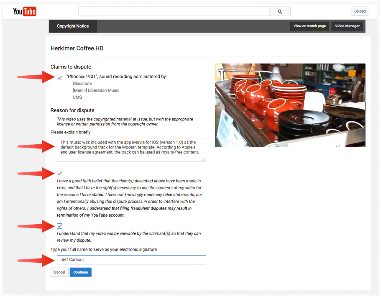Toggle the video viewable by claimants checkbox
The width and height of the screenshot is (381, 297).
pos(60,226)
